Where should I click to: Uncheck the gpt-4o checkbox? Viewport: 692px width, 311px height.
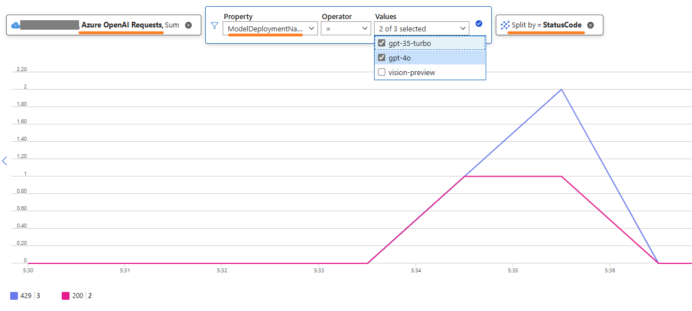[x=382, y=58]
